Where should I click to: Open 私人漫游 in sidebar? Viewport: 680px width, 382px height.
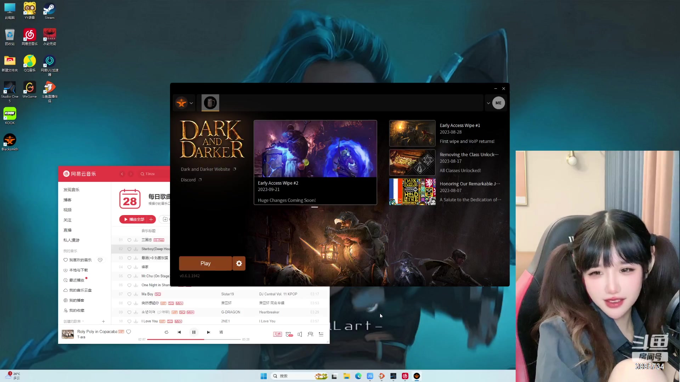tap(71, 240)
